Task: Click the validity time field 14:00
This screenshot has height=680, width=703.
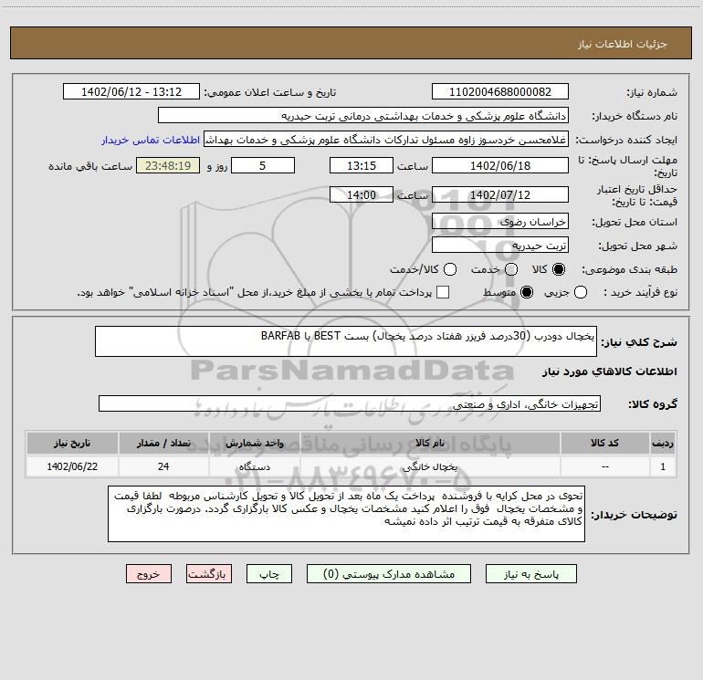Action: [362, 194]
